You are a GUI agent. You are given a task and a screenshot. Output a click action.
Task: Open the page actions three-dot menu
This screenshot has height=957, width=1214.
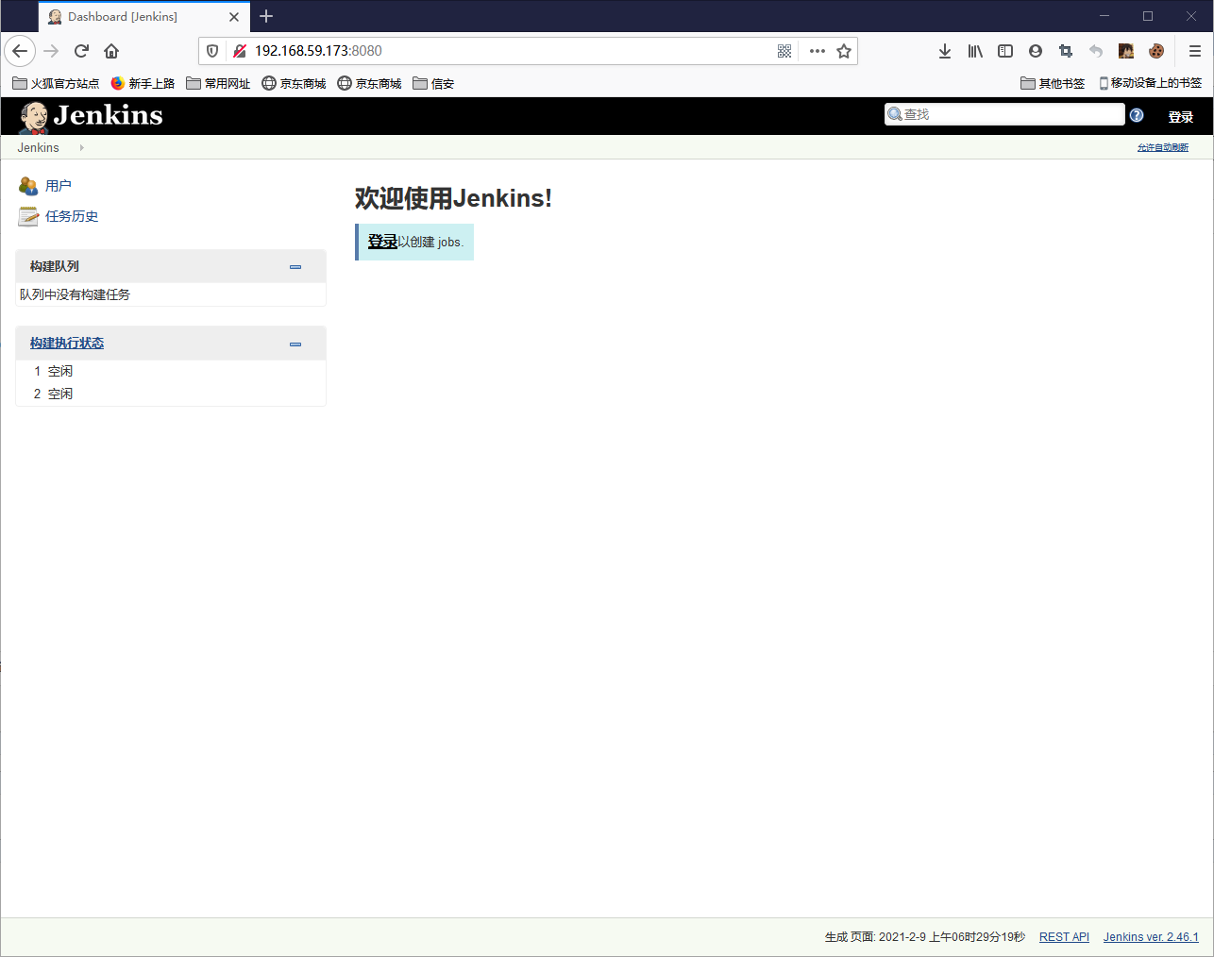pyautogui.click(x=818, y=51)
